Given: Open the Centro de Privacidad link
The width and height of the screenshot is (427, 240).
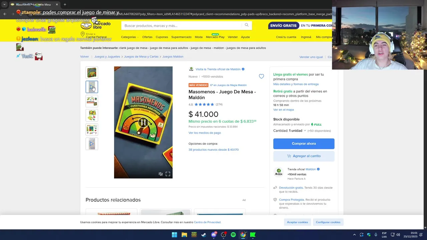Looking at the screenshot, I should [x=207, y=222].
